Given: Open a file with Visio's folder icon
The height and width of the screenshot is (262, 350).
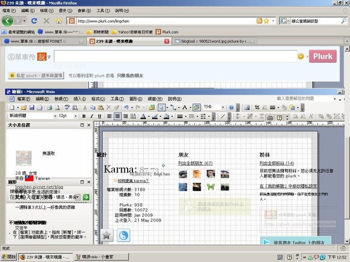Looking at the screenshot, I should coord(24,108).
